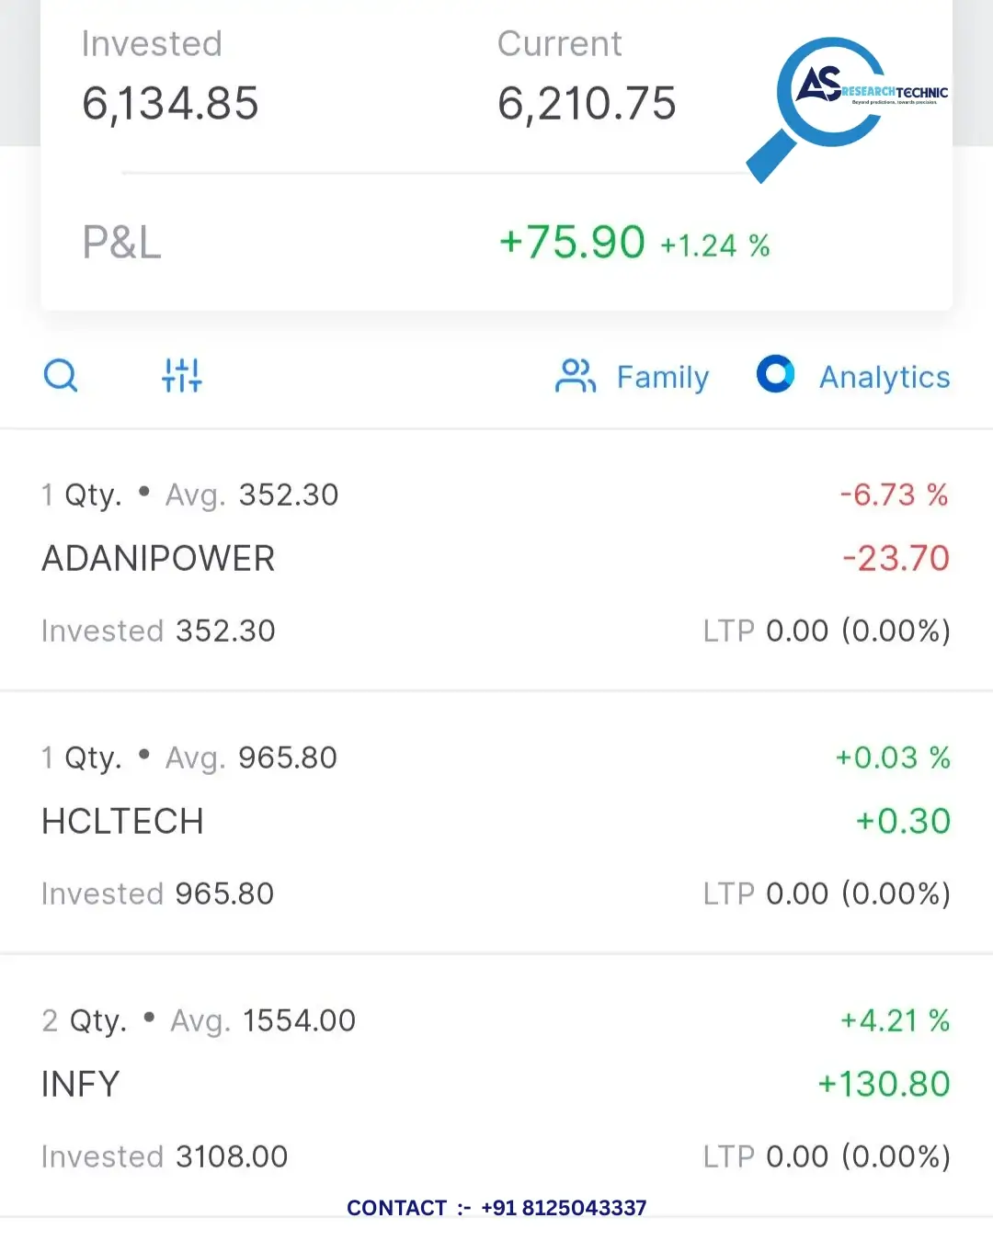Tap HCLTECH +0.03 % percentage
Screen dimensions: 993x1241
click(x=892, y=757)
